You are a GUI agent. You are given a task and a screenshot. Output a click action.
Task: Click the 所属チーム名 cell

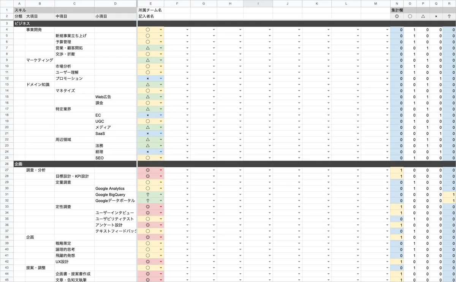[x=150, y=10]
